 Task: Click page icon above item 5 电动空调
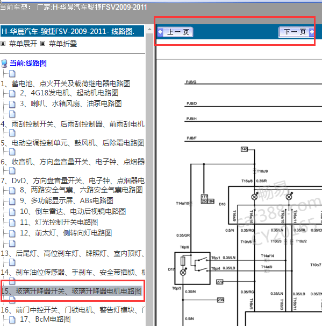coord(12,133)
